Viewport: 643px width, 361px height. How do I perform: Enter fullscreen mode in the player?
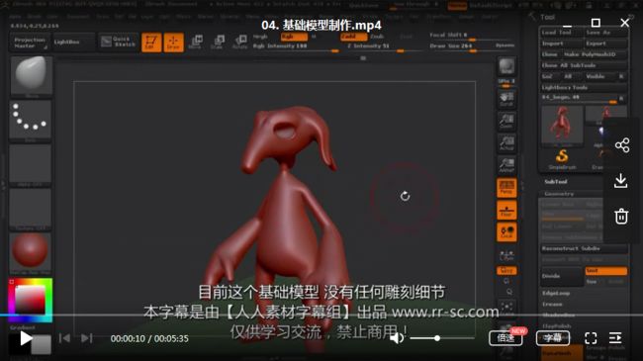[x=591, y=338]
